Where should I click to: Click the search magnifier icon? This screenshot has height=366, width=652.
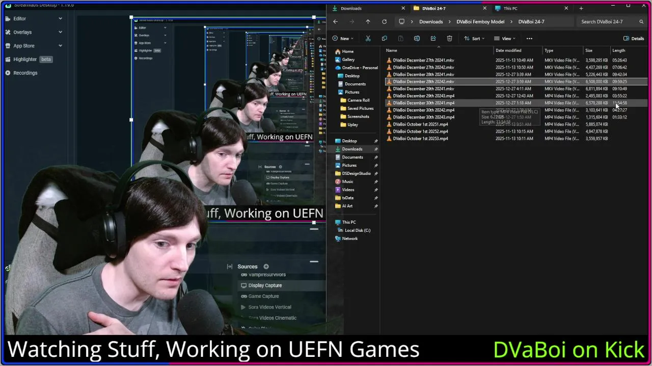[x=641, y=22]
